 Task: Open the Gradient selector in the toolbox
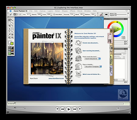(x=12, y=47)
